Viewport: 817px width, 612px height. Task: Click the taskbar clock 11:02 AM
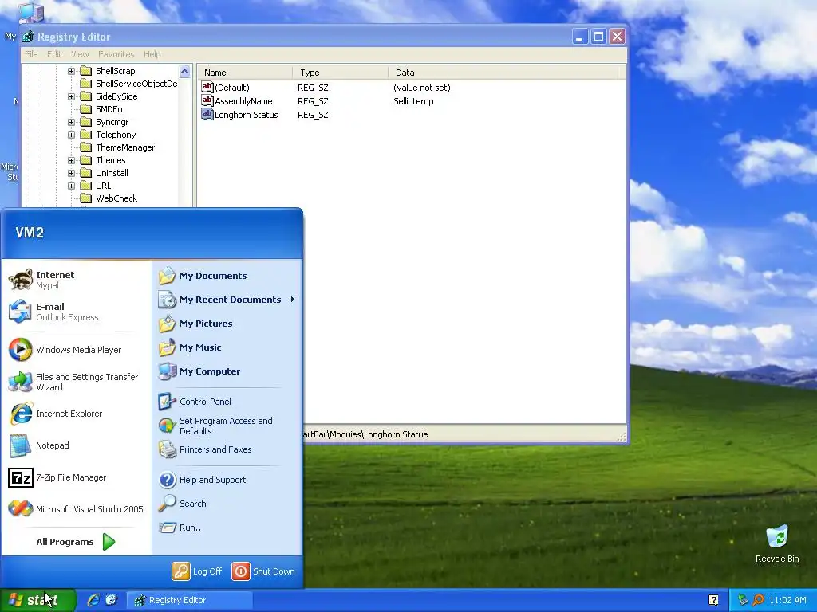787,600
